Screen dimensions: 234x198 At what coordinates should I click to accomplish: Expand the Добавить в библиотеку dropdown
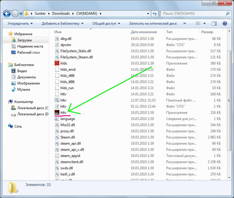click(63, 23)
